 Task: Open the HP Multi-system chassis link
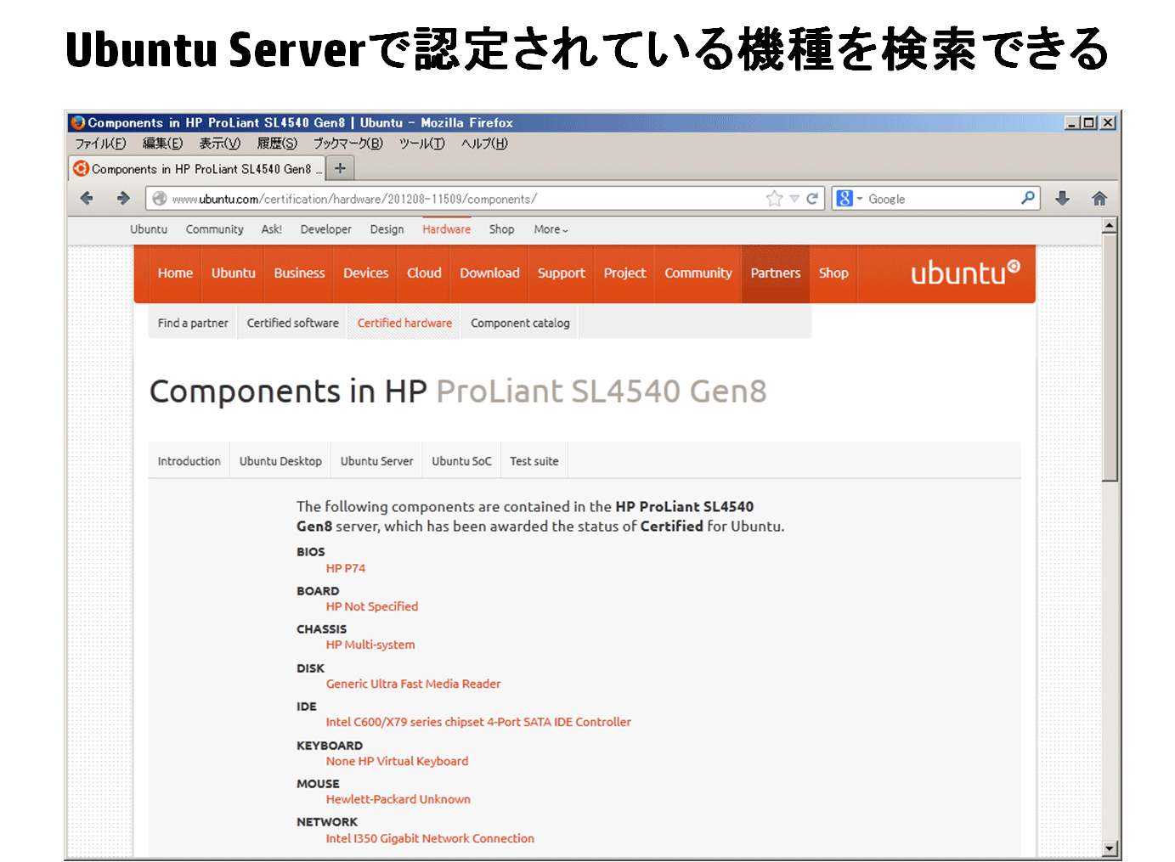coord(370,645)
